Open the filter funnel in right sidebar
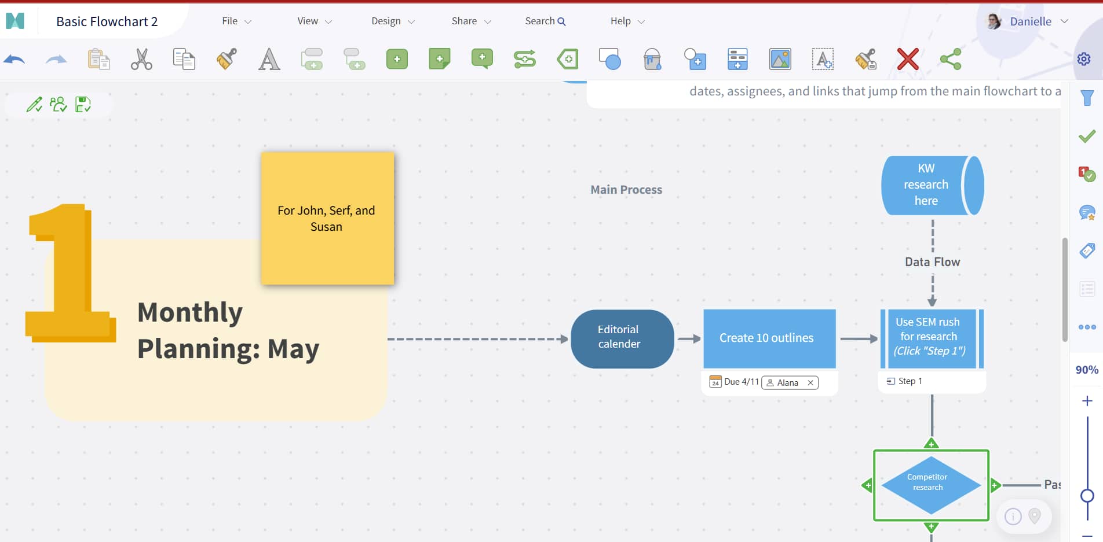Viewport: 1103px width, 542px height. tap(1087, 98)
